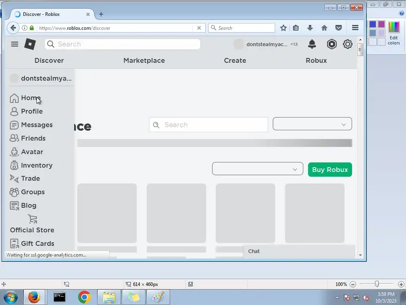Image resolution: width=406 pixels, height=305 pixels.
Task: Open Firefox from the taskbar
Action: [34, 297]
